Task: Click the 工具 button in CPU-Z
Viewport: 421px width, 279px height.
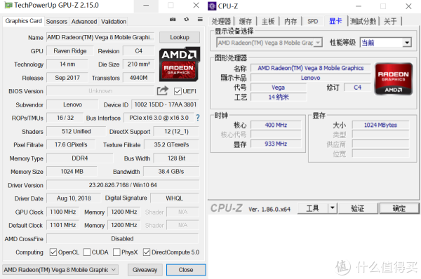Action: tap(312, 208)
